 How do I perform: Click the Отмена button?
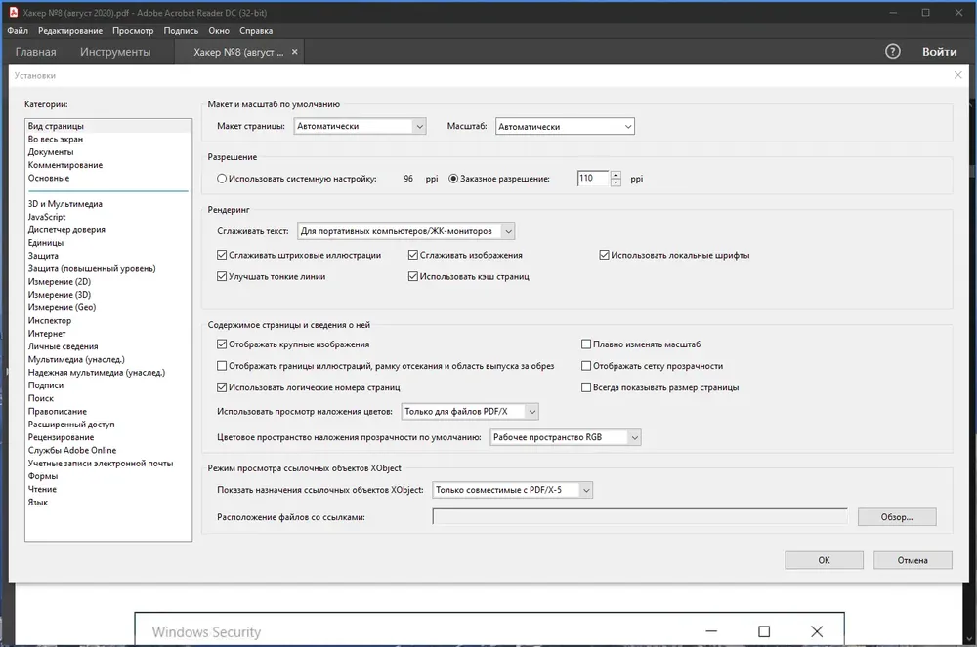tap(913, 560)
